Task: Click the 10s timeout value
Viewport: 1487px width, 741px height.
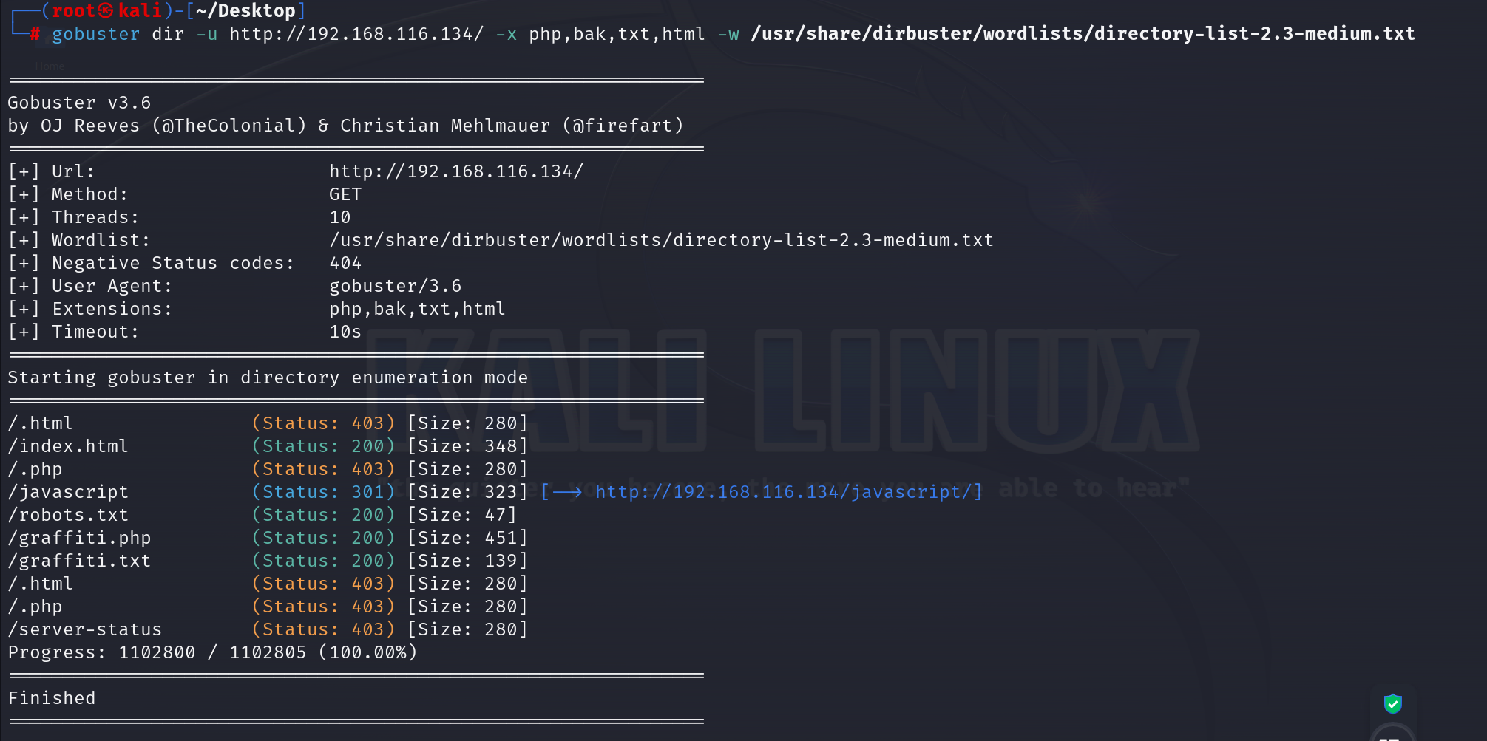Action: click(345, 332)
